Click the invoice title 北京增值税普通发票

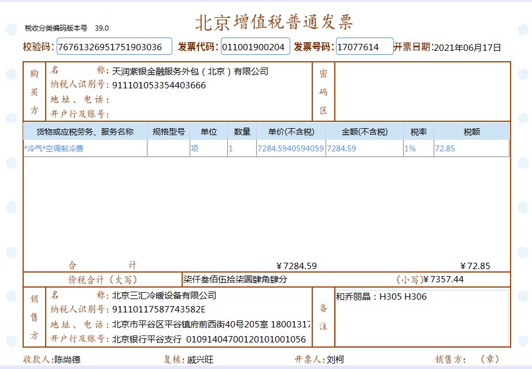click(274, 23)
